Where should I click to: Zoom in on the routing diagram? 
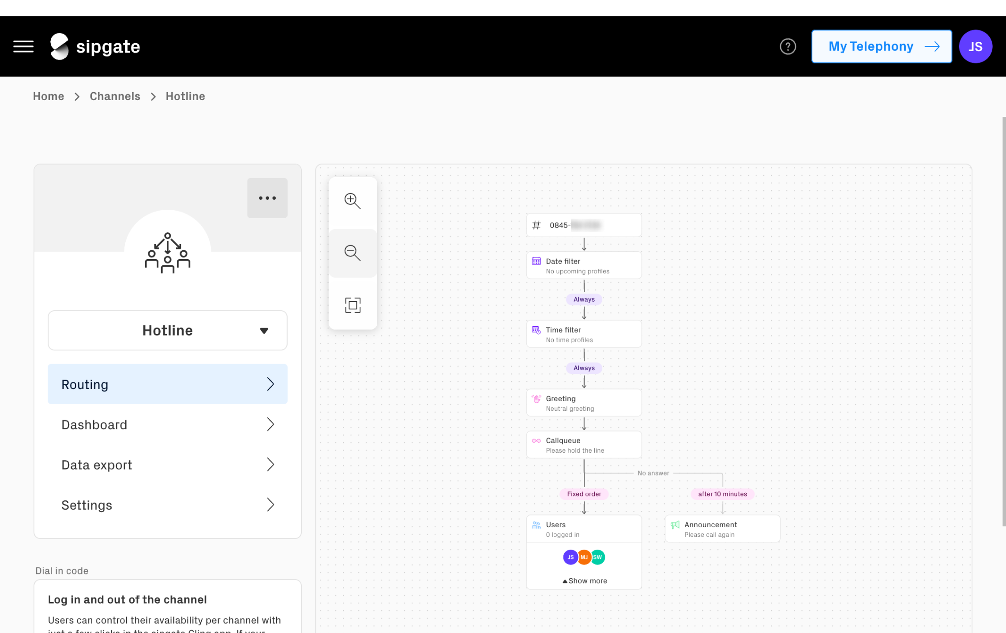(x=353, y=201)
